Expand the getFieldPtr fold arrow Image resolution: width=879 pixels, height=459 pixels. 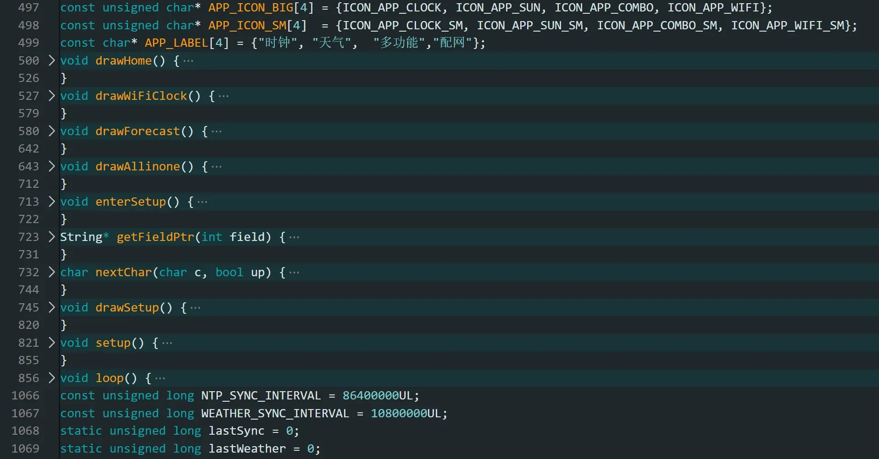click(x=51, y=237)
